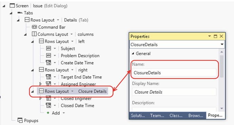Click the Display Name field
Viewport: 234px width, 125px height.
click(174, 92)
